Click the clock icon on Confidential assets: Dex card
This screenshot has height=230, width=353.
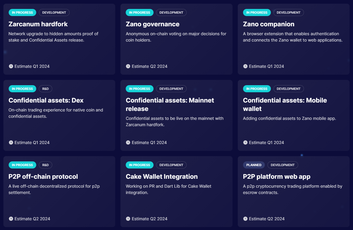click(11, 142)
